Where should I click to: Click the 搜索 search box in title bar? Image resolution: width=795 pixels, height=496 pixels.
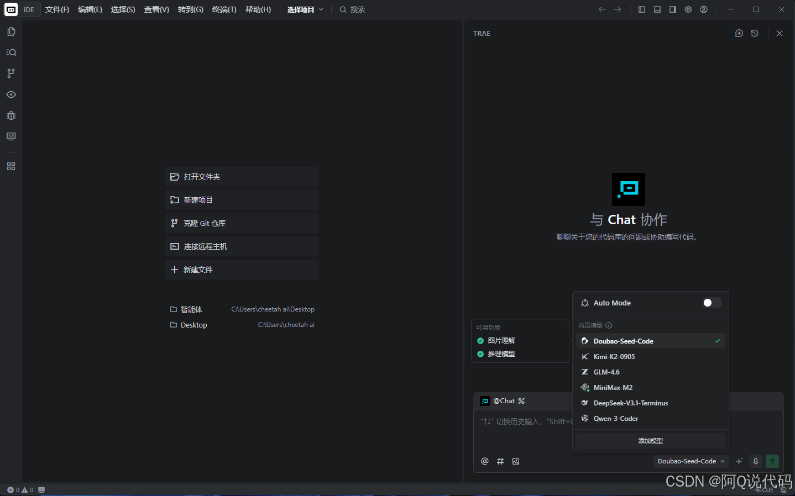[x=352, y=9]
